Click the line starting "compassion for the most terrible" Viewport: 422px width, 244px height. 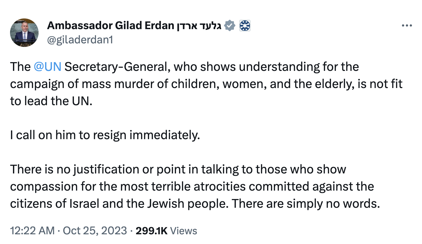click(192, 187)
